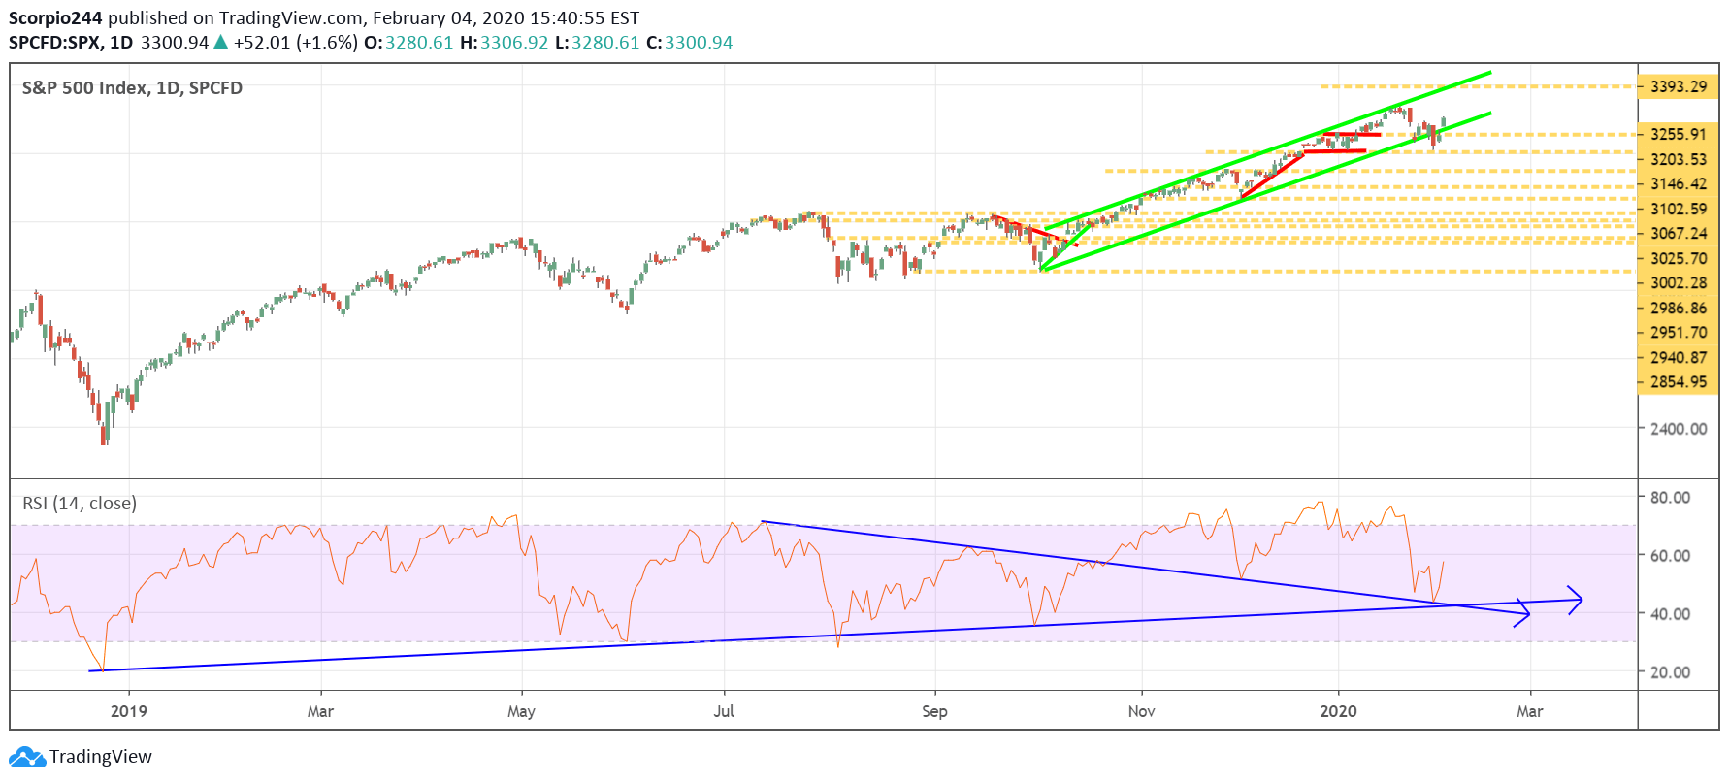The height and width of the screenshot is (783, 1729).
Task: Click the RSI 20.00 axis label
Action: 1670,671
